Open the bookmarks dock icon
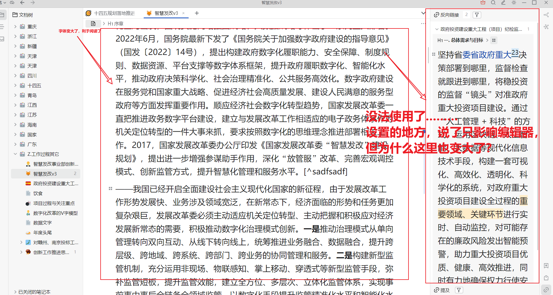The height and width of the screenshot is (295, 553). click(546, 266)
